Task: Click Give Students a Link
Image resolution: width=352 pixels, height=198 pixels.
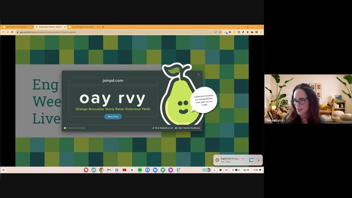Action: (x=163, y=128)
